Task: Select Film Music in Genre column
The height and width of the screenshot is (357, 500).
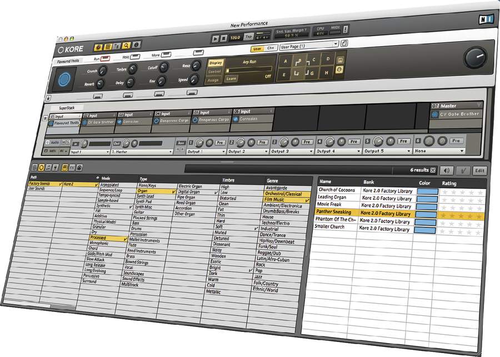Action: click(286, 200)
